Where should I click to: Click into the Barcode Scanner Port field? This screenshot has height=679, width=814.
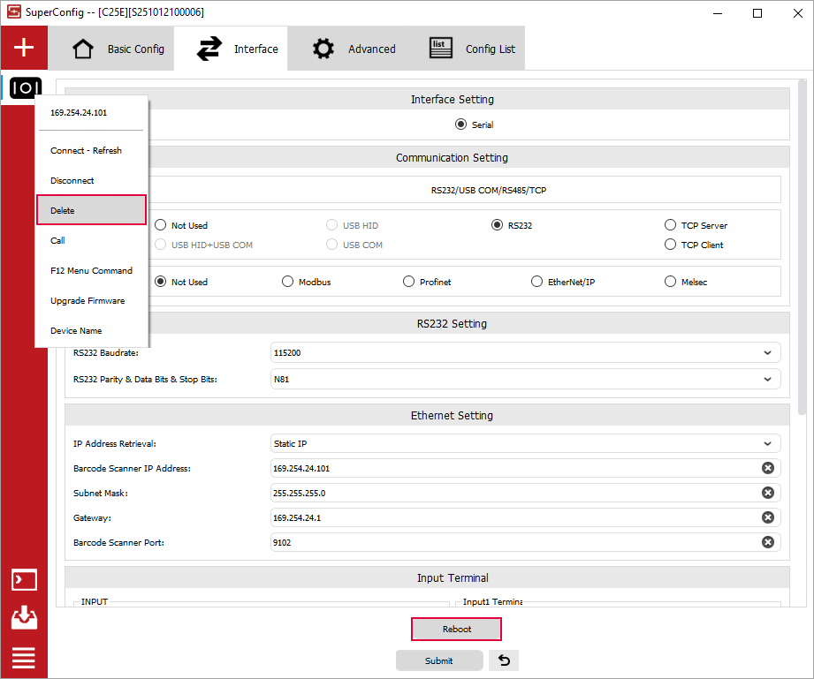(513, 542)
